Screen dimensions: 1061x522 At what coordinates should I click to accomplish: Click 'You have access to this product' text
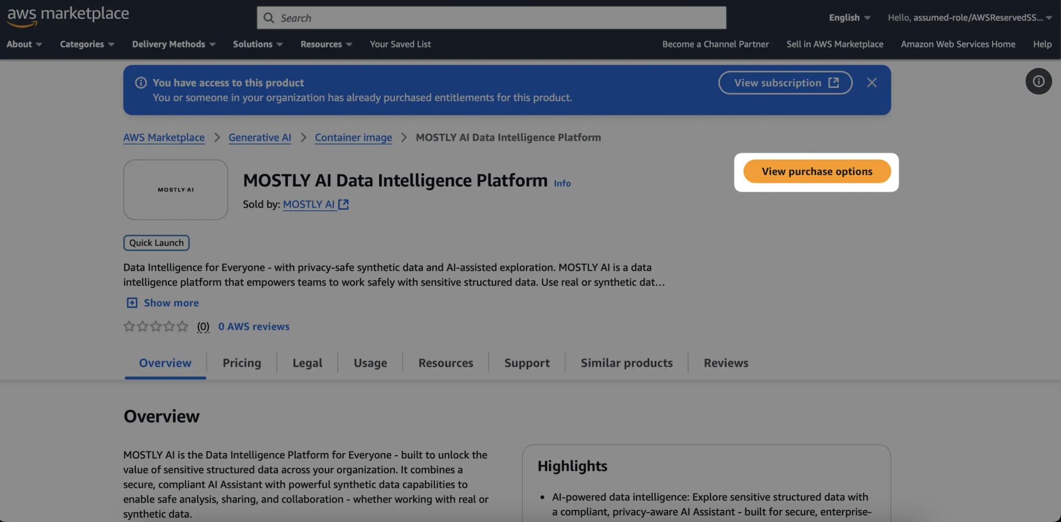pos(228,83)
